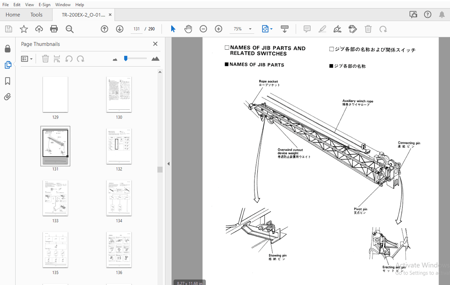The image size is (450, 285).
Task: Add a sticky note comment
Action: tap(307, 29)
